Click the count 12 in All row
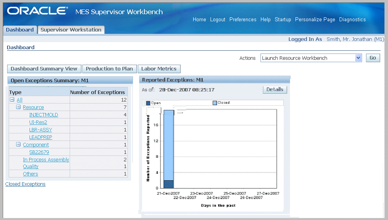Viewport: 388px width, 220px height. (124, 100)
